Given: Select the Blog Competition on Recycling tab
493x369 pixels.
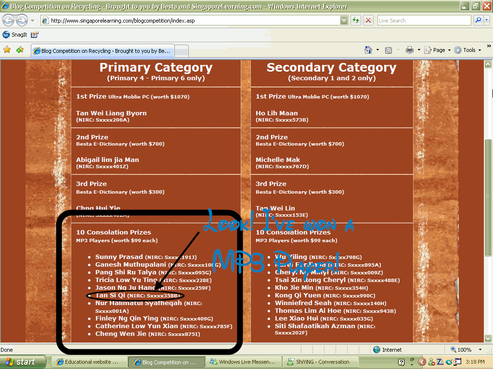Looking at the screenshot, I should click(x=103, y=51).
